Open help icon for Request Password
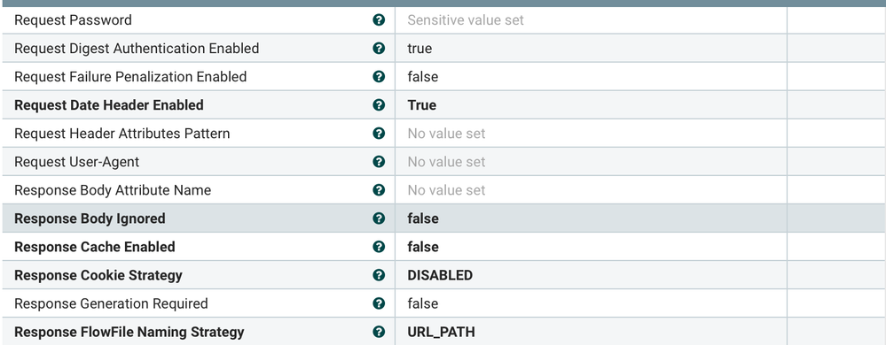This screenshot has width=886, height=345. (379, 20)
